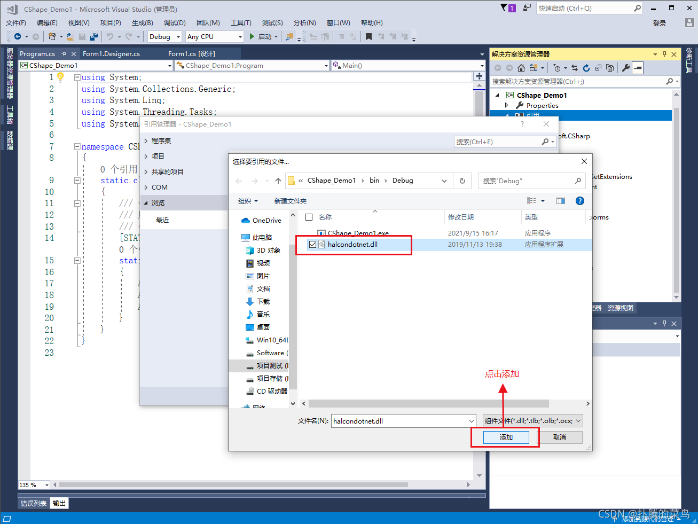The image size is (698, 524).
Task: Open the file type filter combo box
Action: [x=532, y=421]
